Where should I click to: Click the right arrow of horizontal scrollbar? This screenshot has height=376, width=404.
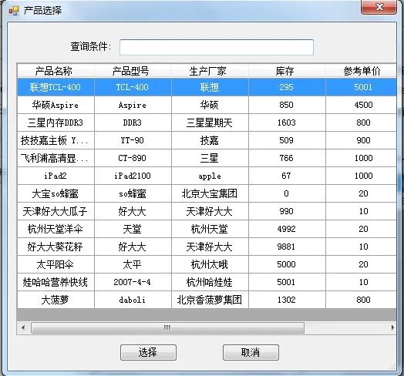(392, 327)
